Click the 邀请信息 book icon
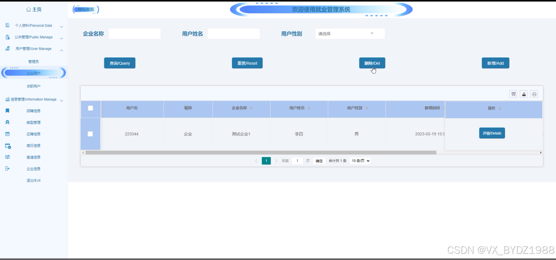This screenshot has height=260, width=556. (x=7, y=157)
